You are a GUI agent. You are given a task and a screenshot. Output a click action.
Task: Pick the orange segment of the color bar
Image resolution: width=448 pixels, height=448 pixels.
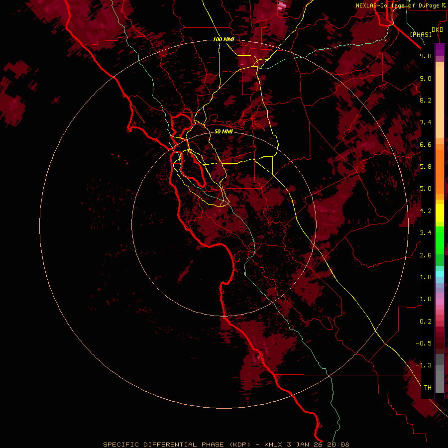440,171
